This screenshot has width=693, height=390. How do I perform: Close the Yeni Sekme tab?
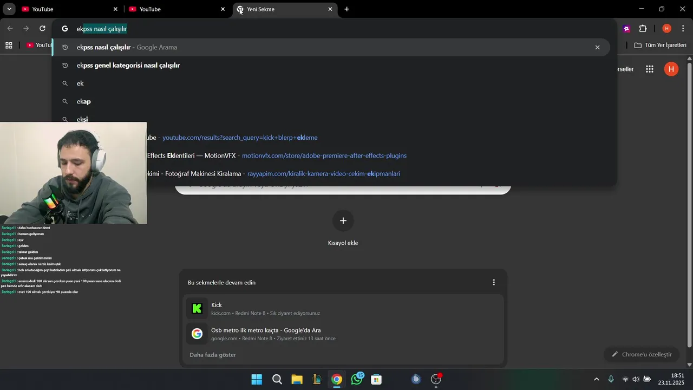[x=330, y=9]
